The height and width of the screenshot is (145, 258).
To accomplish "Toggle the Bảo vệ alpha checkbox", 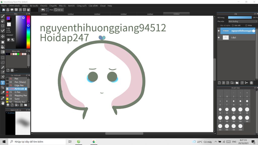I will pyautogui.click(x=219, y=25).
